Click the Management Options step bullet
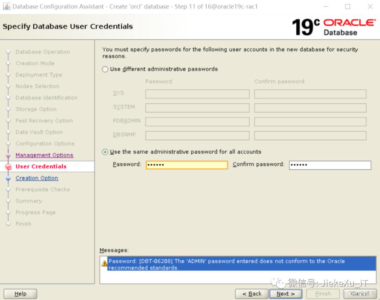 [x=8, y=156]
